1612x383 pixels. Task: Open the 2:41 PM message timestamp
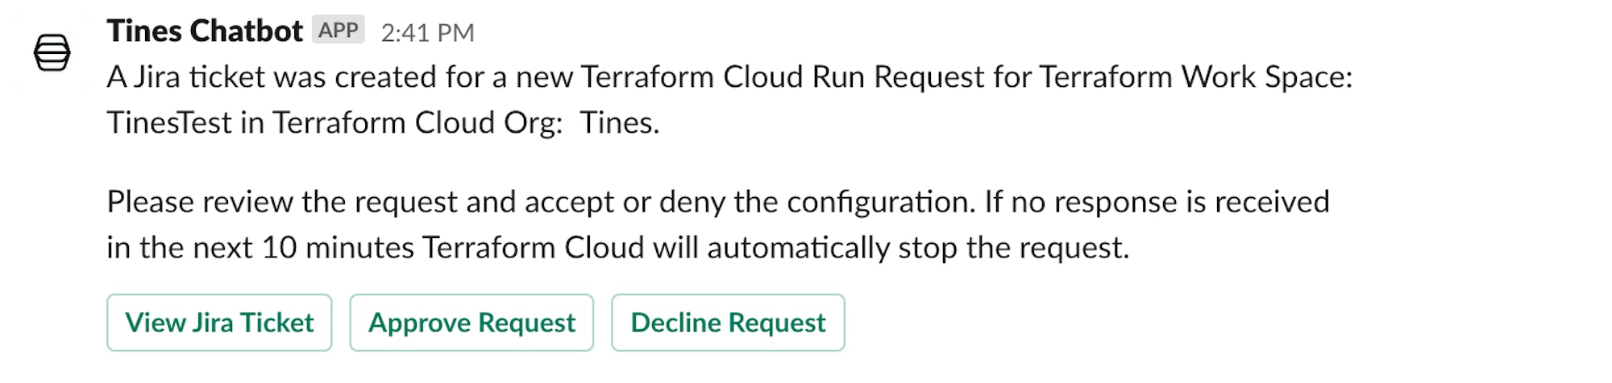427,32
